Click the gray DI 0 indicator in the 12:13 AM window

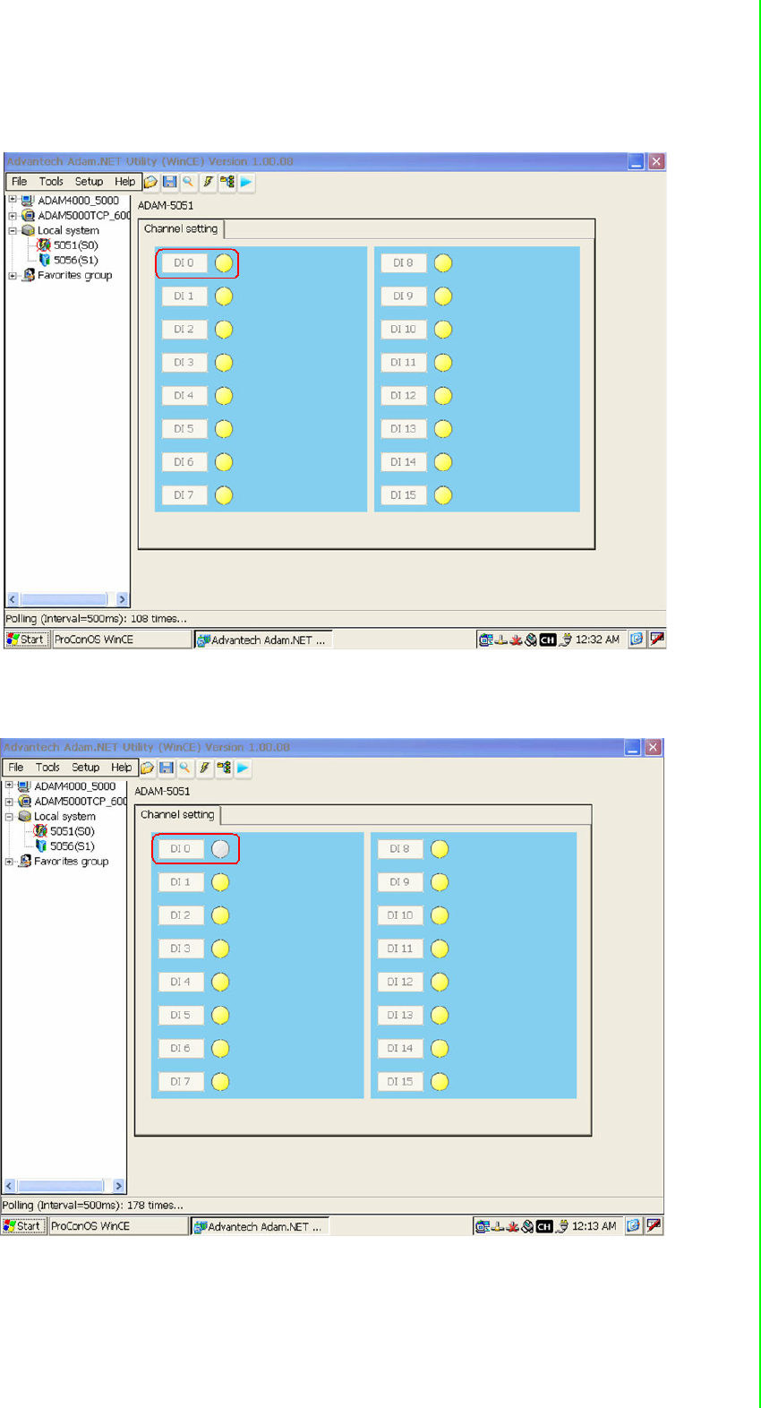pyautogui.click(x=220, y=849)
